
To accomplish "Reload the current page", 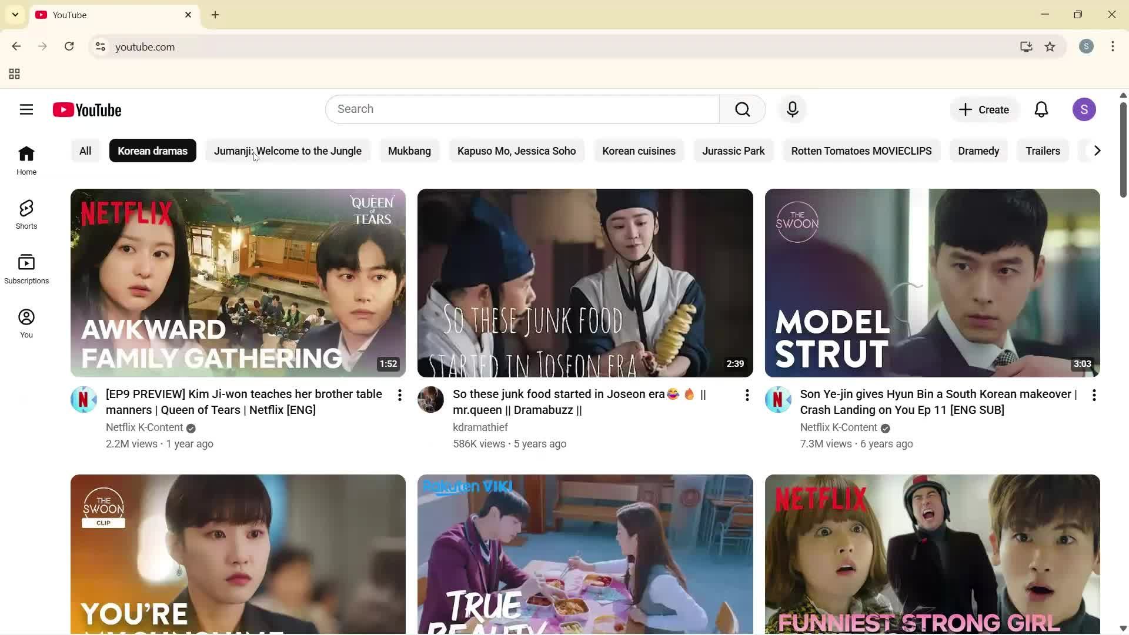I will [x=69, y=46].
